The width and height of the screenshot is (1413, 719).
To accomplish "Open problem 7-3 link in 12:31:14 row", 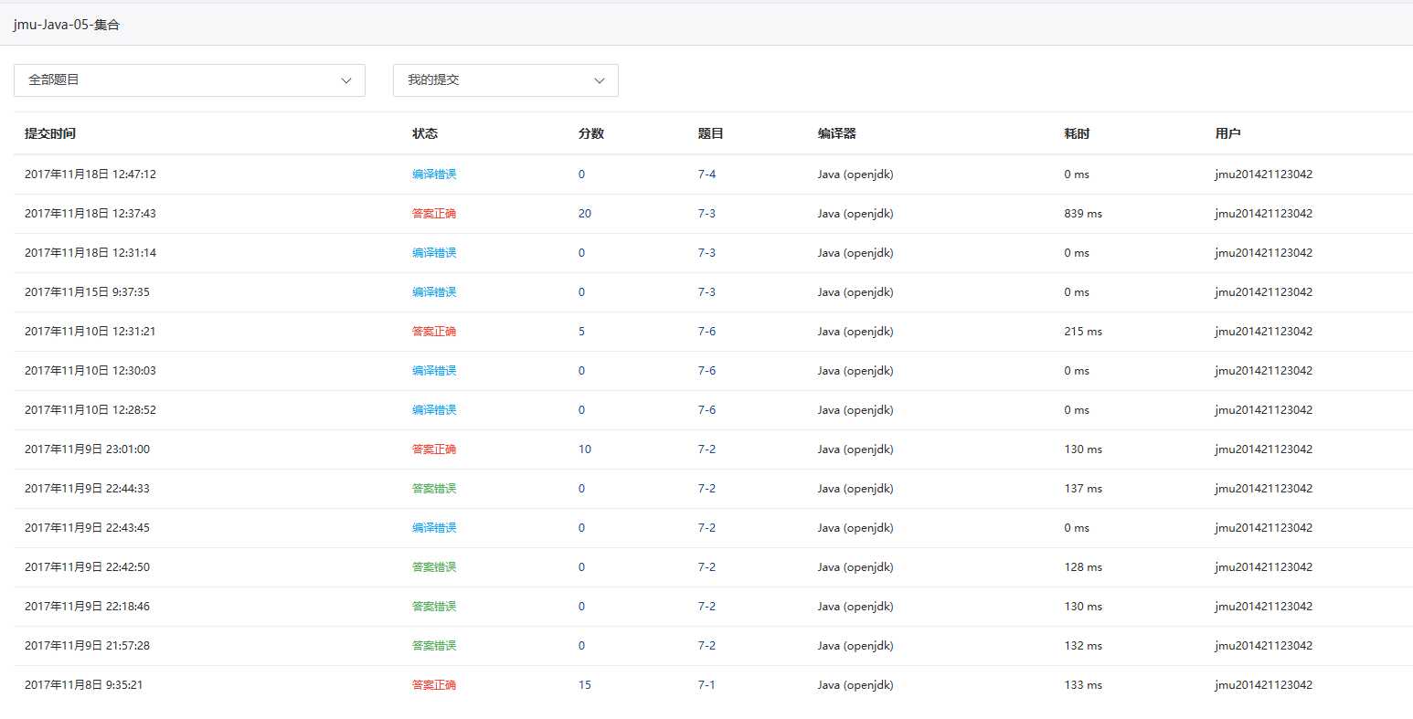I will pos(706,253).
